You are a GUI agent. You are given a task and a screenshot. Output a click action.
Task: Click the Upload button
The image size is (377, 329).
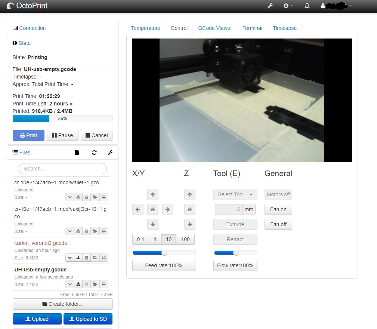[x=37, y=319]
